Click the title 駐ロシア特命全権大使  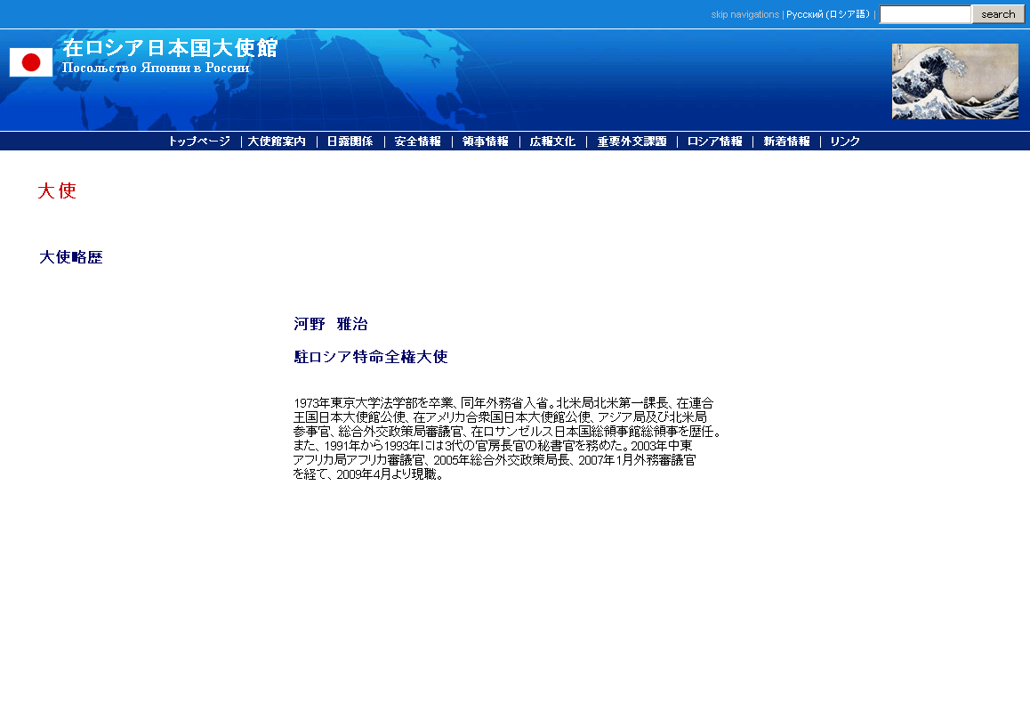pyautogui.click(x=371, y=357)
